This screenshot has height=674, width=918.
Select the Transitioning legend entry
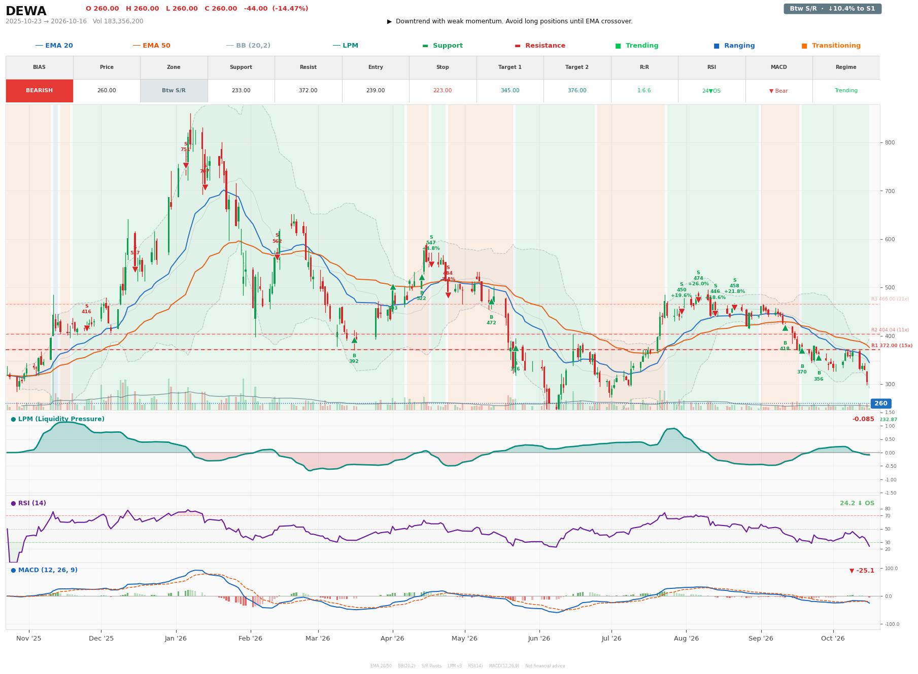831,46
